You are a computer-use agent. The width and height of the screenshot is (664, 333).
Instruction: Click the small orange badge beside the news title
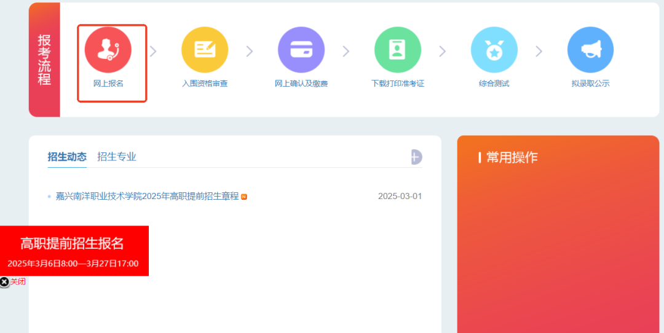pyautogui.click(x=244, y=197)
